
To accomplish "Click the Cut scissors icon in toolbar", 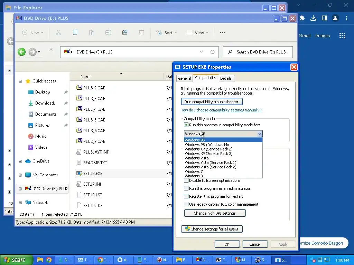I will pos(58,33).
